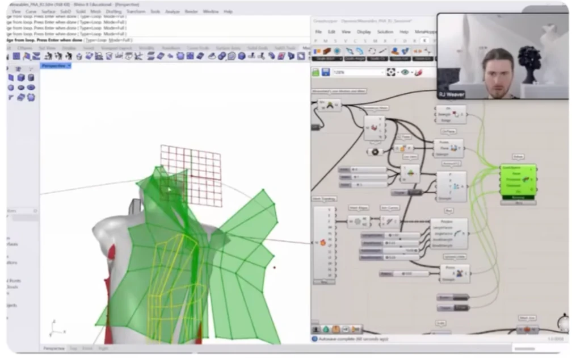Click the red Sketch pen icon in Grasshopper toolbar
This screenshot has height=358, width=572.
pos(418,72)
